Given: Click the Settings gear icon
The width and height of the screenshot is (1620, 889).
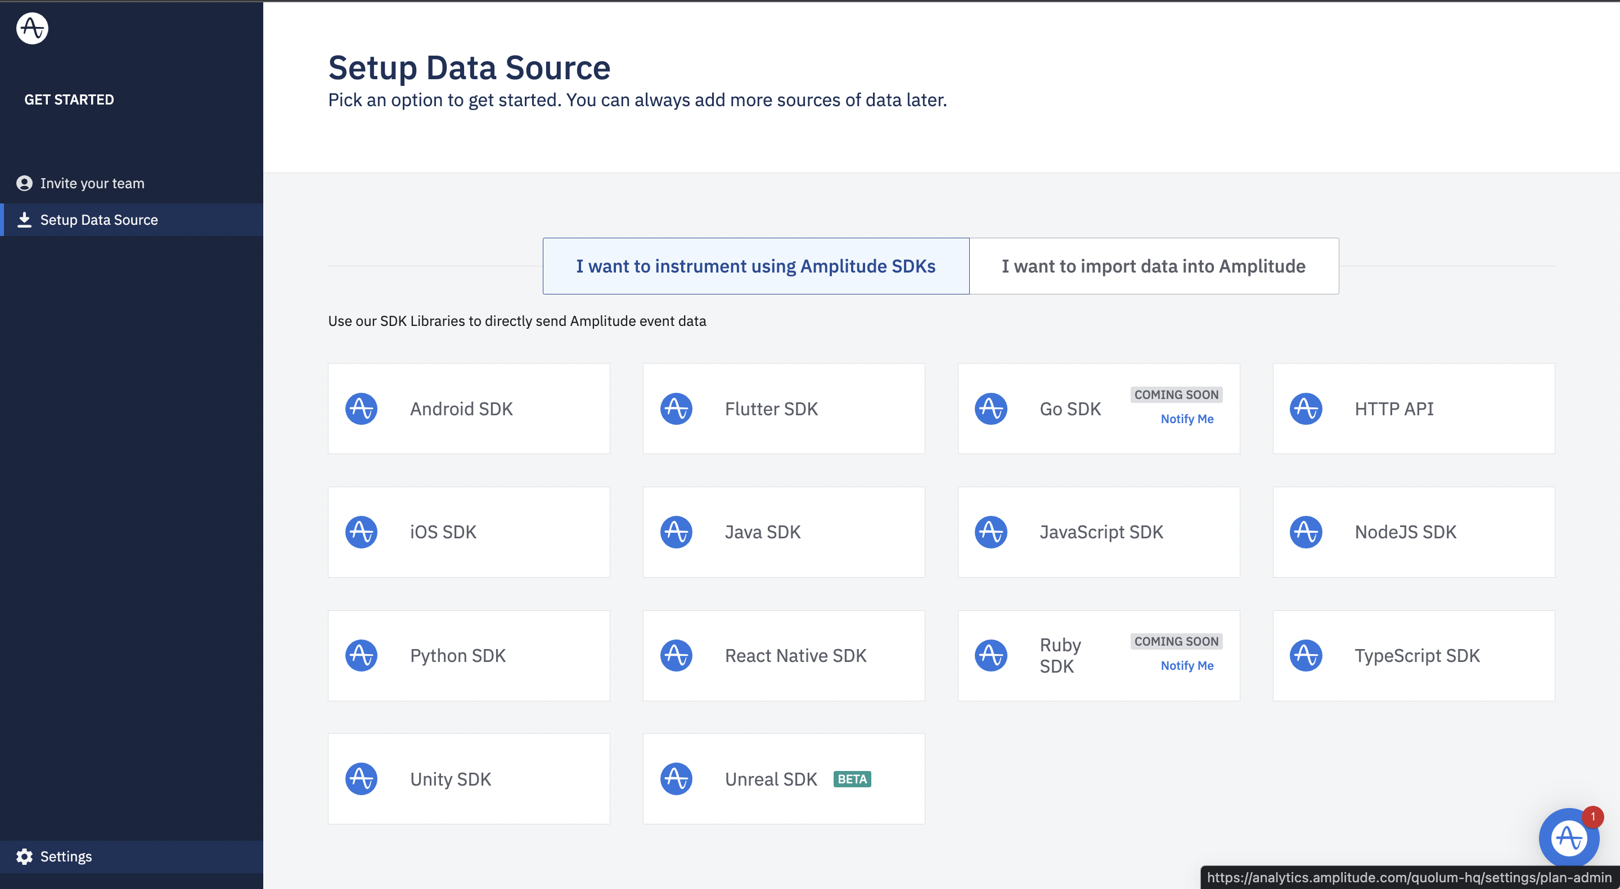Looking at the screenshot, I should (x=24, y=856).
